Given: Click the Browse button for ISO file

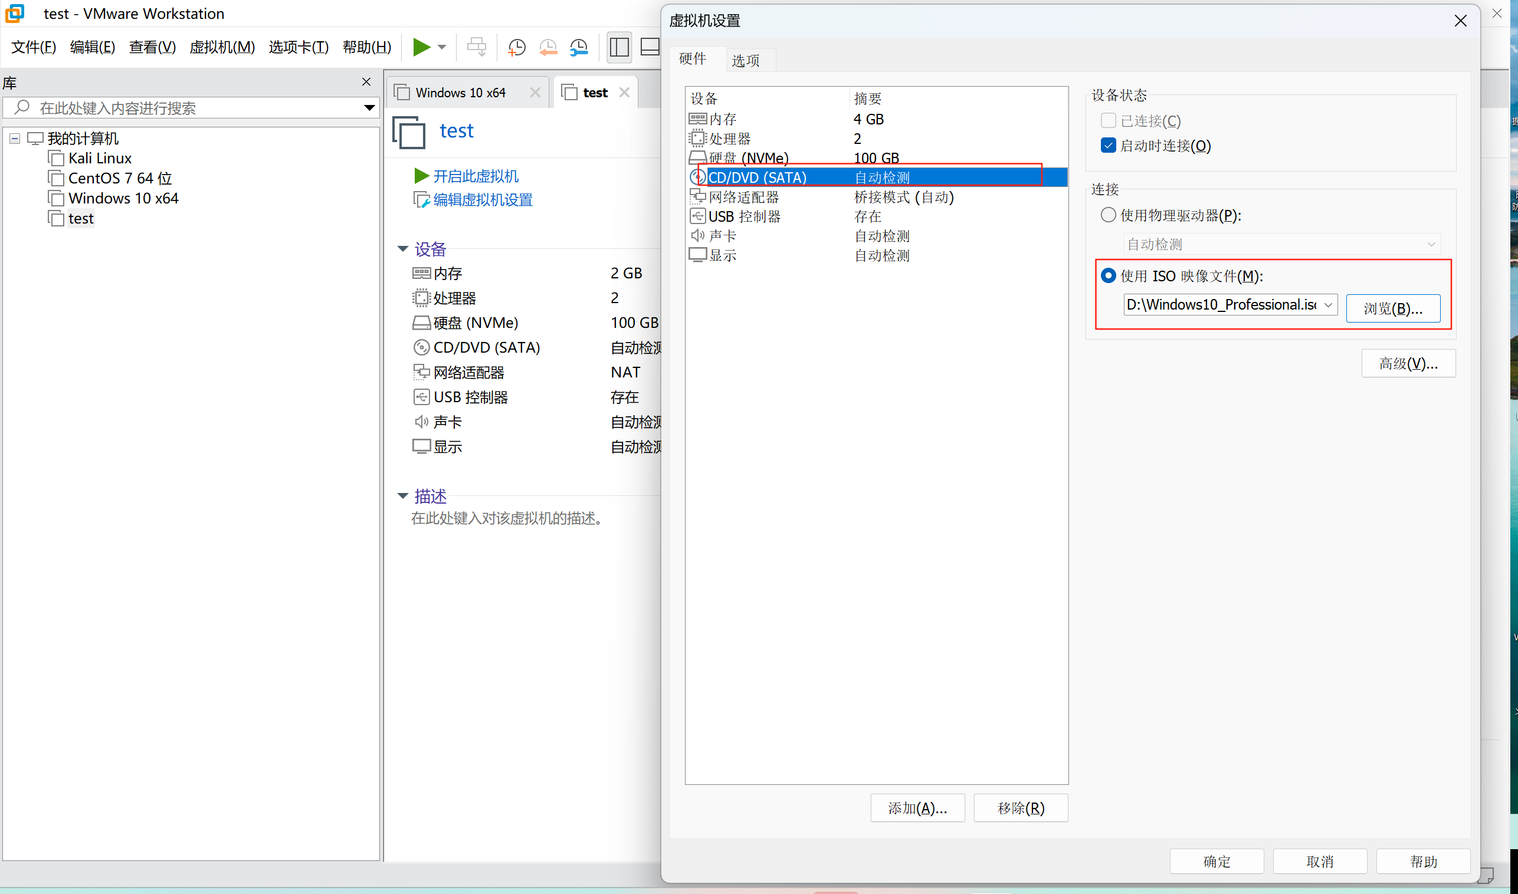Looking at the screenshot, I should 1392,308.
